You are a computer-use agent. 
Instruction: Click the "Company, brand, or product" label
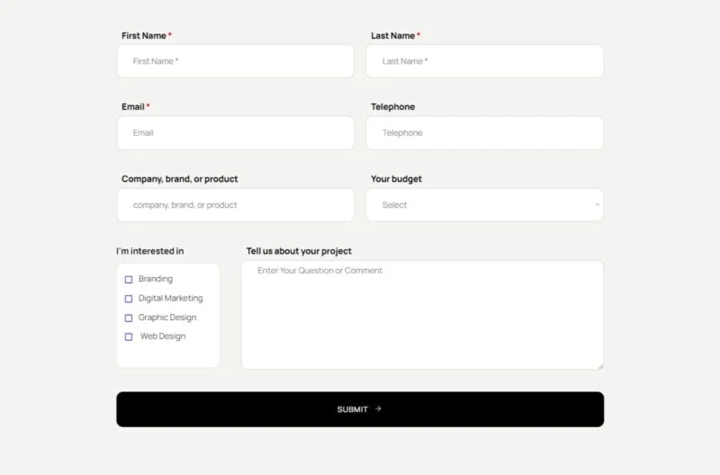(x=179, y=179)
